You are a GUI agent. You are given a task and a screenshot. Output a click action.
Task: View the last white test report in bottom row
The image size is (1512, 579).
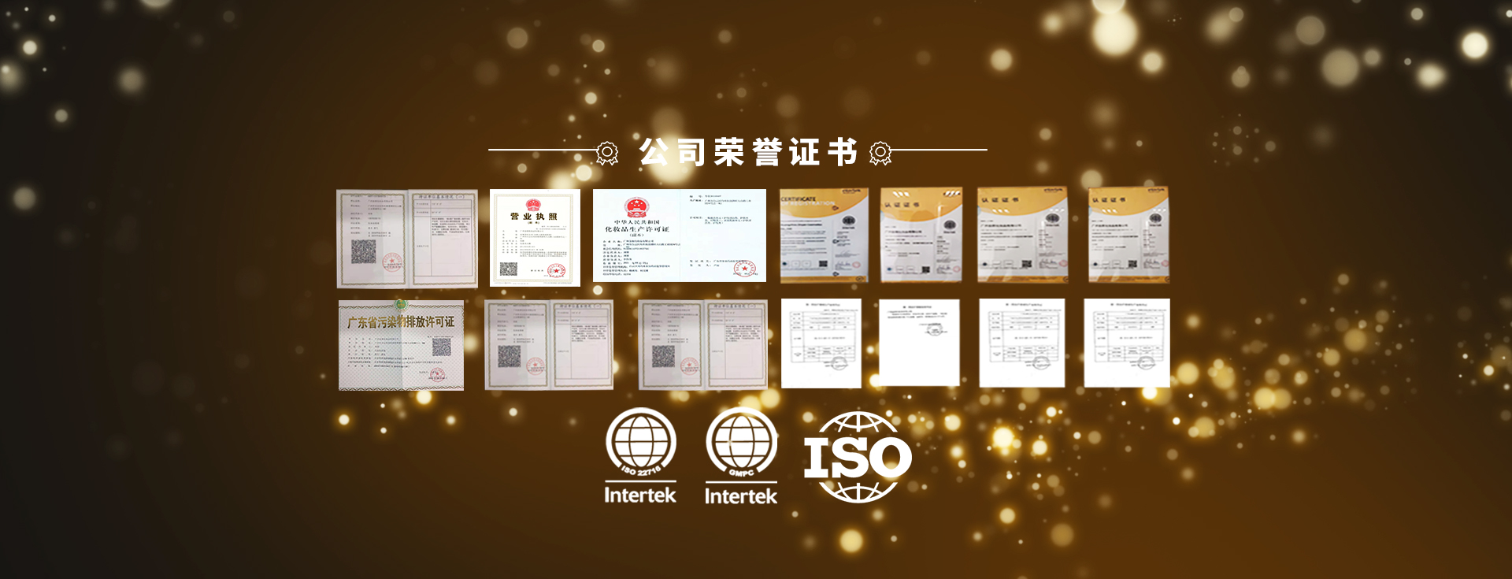pos(1126,343)
